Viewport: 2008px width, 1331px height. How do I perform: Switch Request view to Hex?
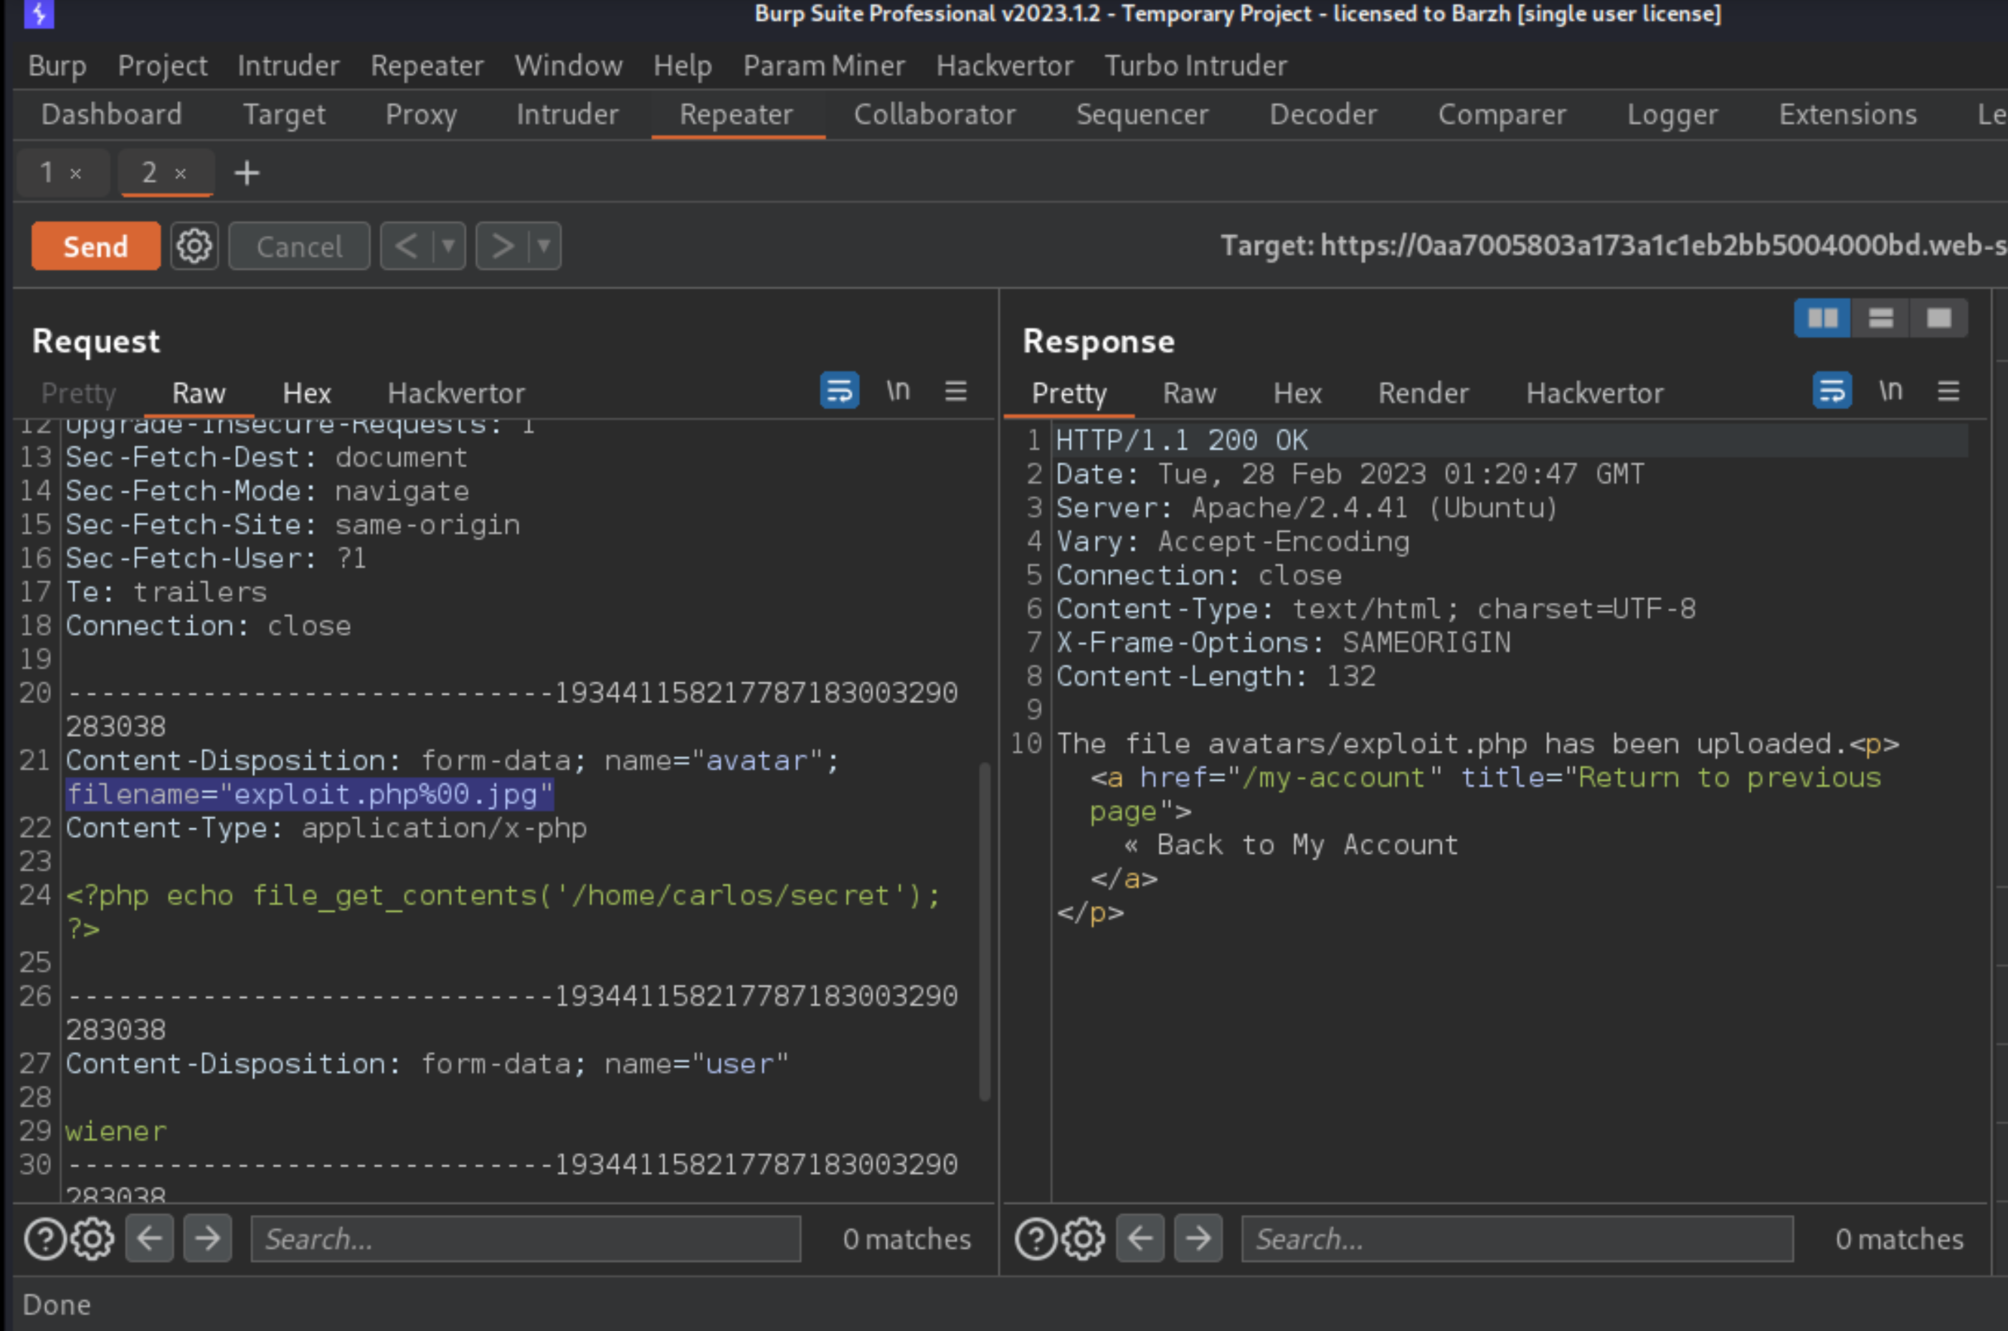[307, 393]
